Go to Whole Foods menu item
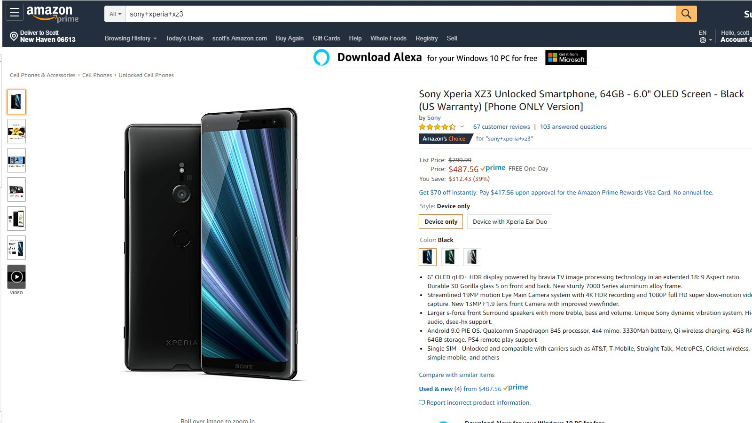The image size is (752, 423). click(x=388, y=39)
